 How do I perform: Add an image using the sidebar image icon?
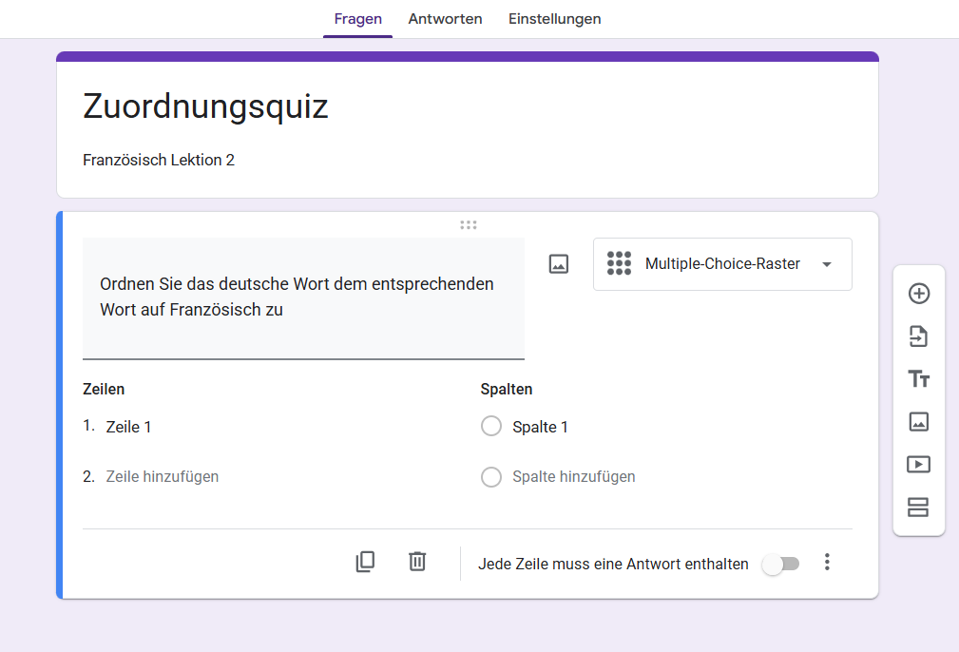pyautogui.click(x=918, y=421)
